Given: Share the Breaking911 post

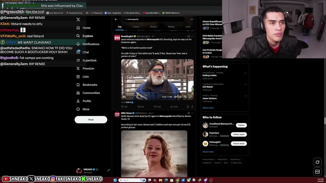Looking at the screenshot, I should click(192, 107).
